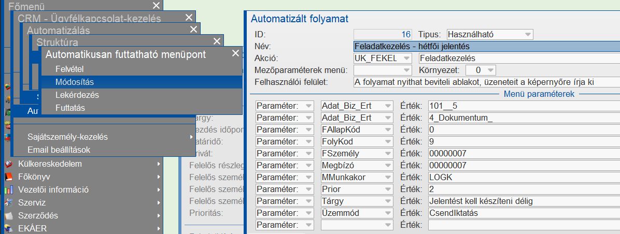The width and height of the screenshot is (620, 234).
Task: Click the Főkönyv book icon
Action: (x=8, y=177)
